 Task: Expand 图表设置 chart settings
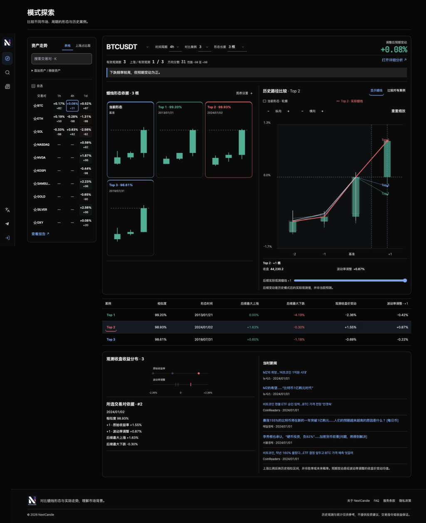tap(244, 93)
